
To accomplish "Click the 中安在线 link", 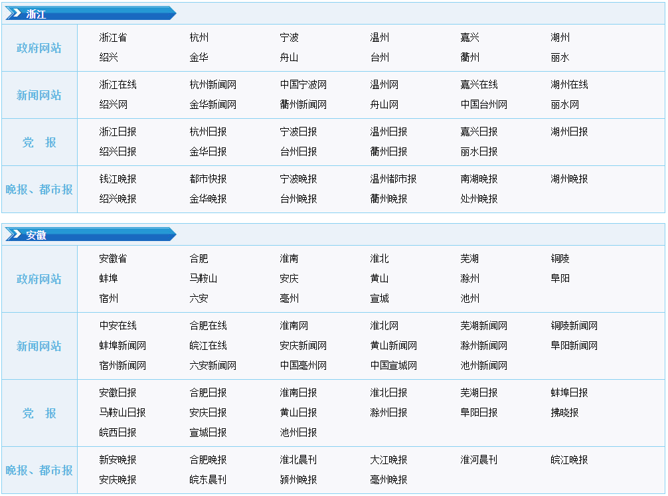I will point(118,326).
